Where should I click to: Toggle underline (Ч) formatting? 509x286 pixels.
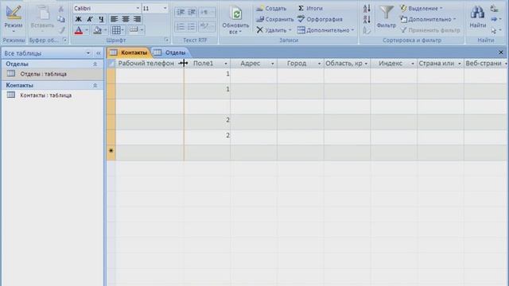point(101,19)
